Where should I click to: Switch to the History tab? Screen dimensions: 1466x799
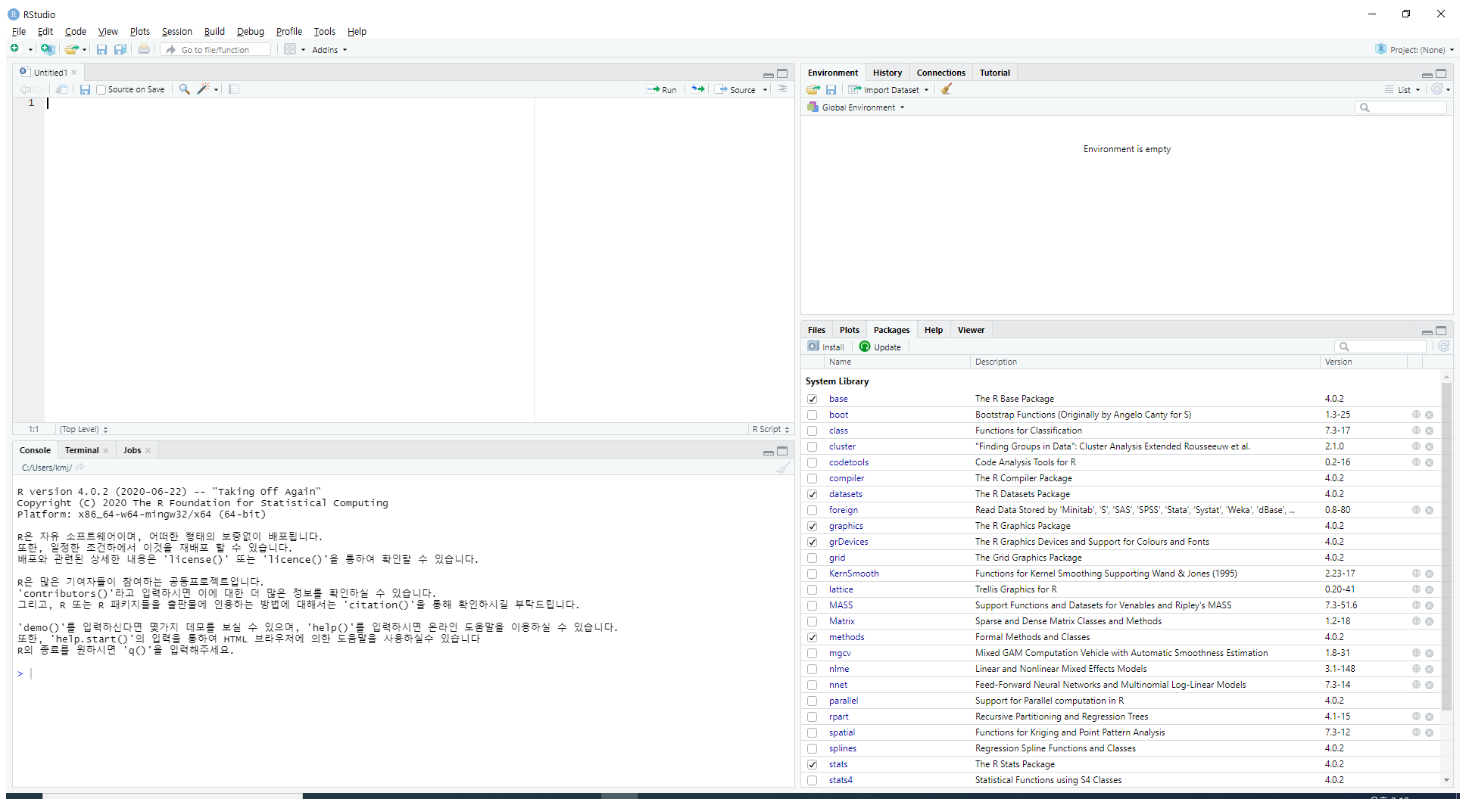click(887, 73)
